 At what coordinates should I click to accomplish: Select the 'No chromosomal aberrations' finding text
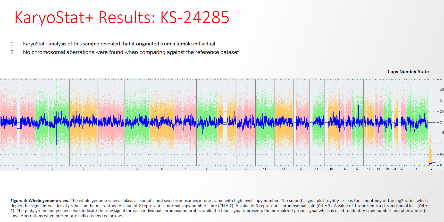pos(131,52)
